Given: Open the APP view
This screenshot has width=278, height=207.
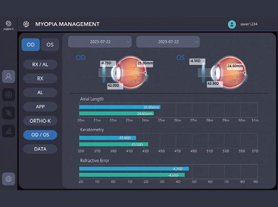Looking at the screenshot, I should (40, 107).
